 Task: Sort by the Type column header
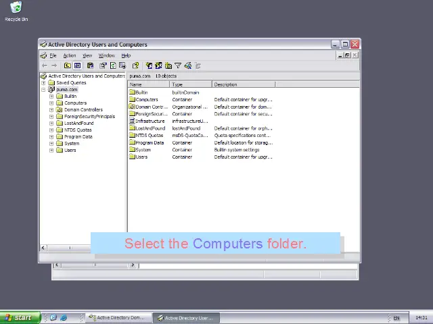pos(191,84)
